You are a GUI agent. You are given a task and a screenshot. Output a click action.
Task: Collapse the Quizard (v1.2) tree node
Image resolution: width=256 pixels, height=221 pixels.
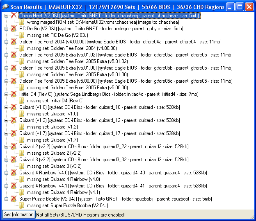6,120
